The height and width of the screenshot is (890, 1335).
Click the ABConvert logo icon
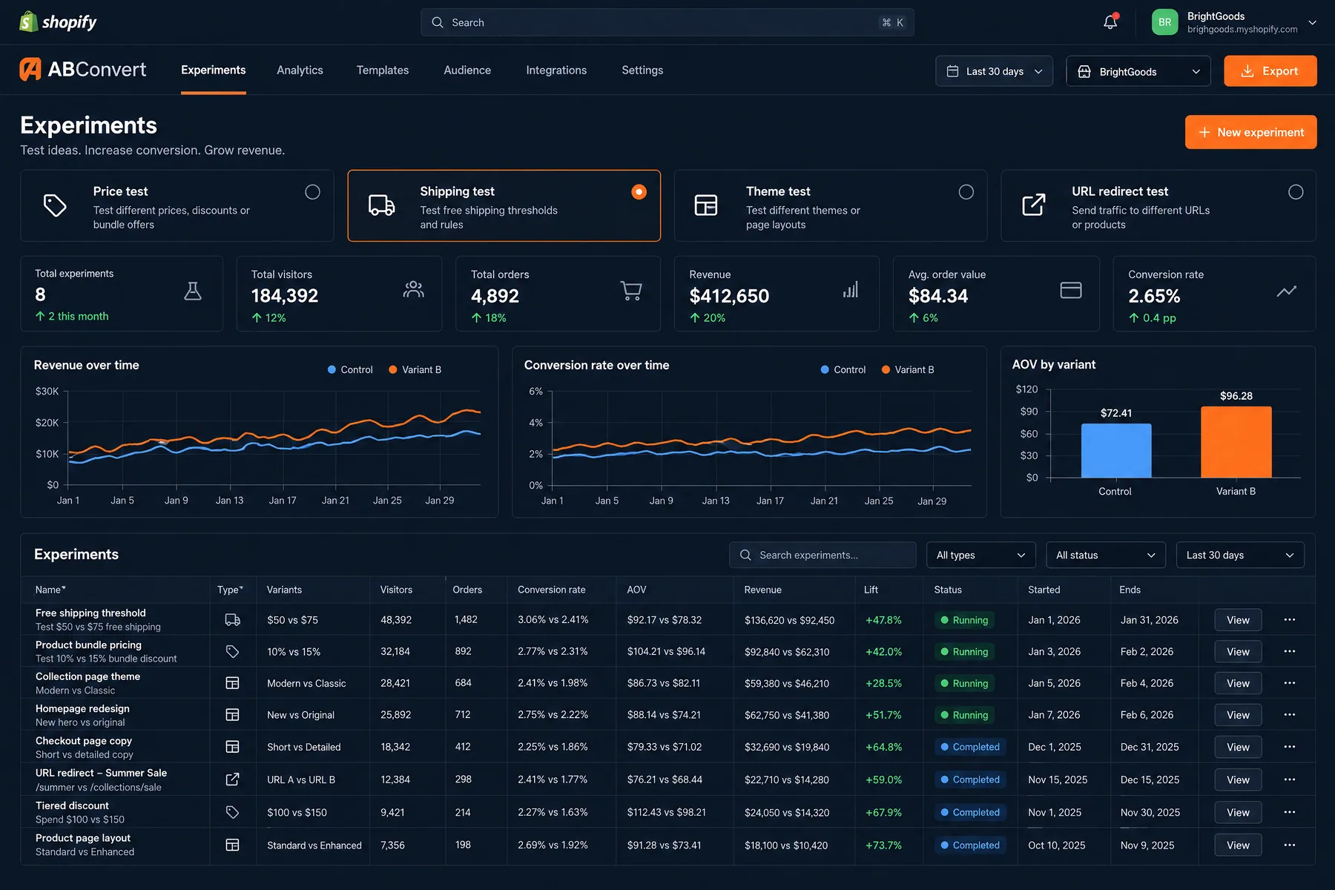30,69
